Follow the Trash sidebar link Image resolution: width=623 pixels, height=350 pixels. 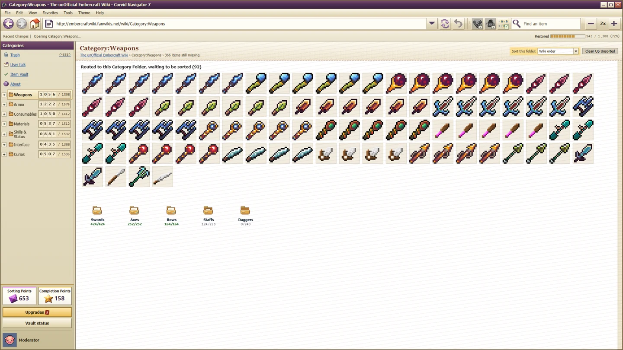click(x=15, y=55)
